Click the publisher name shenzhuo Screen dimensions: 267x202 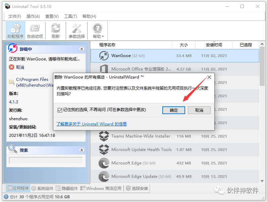pos(18,118)
